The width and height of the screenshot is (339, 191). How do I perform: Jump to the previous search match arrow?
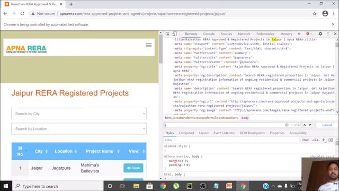point(305,125)
